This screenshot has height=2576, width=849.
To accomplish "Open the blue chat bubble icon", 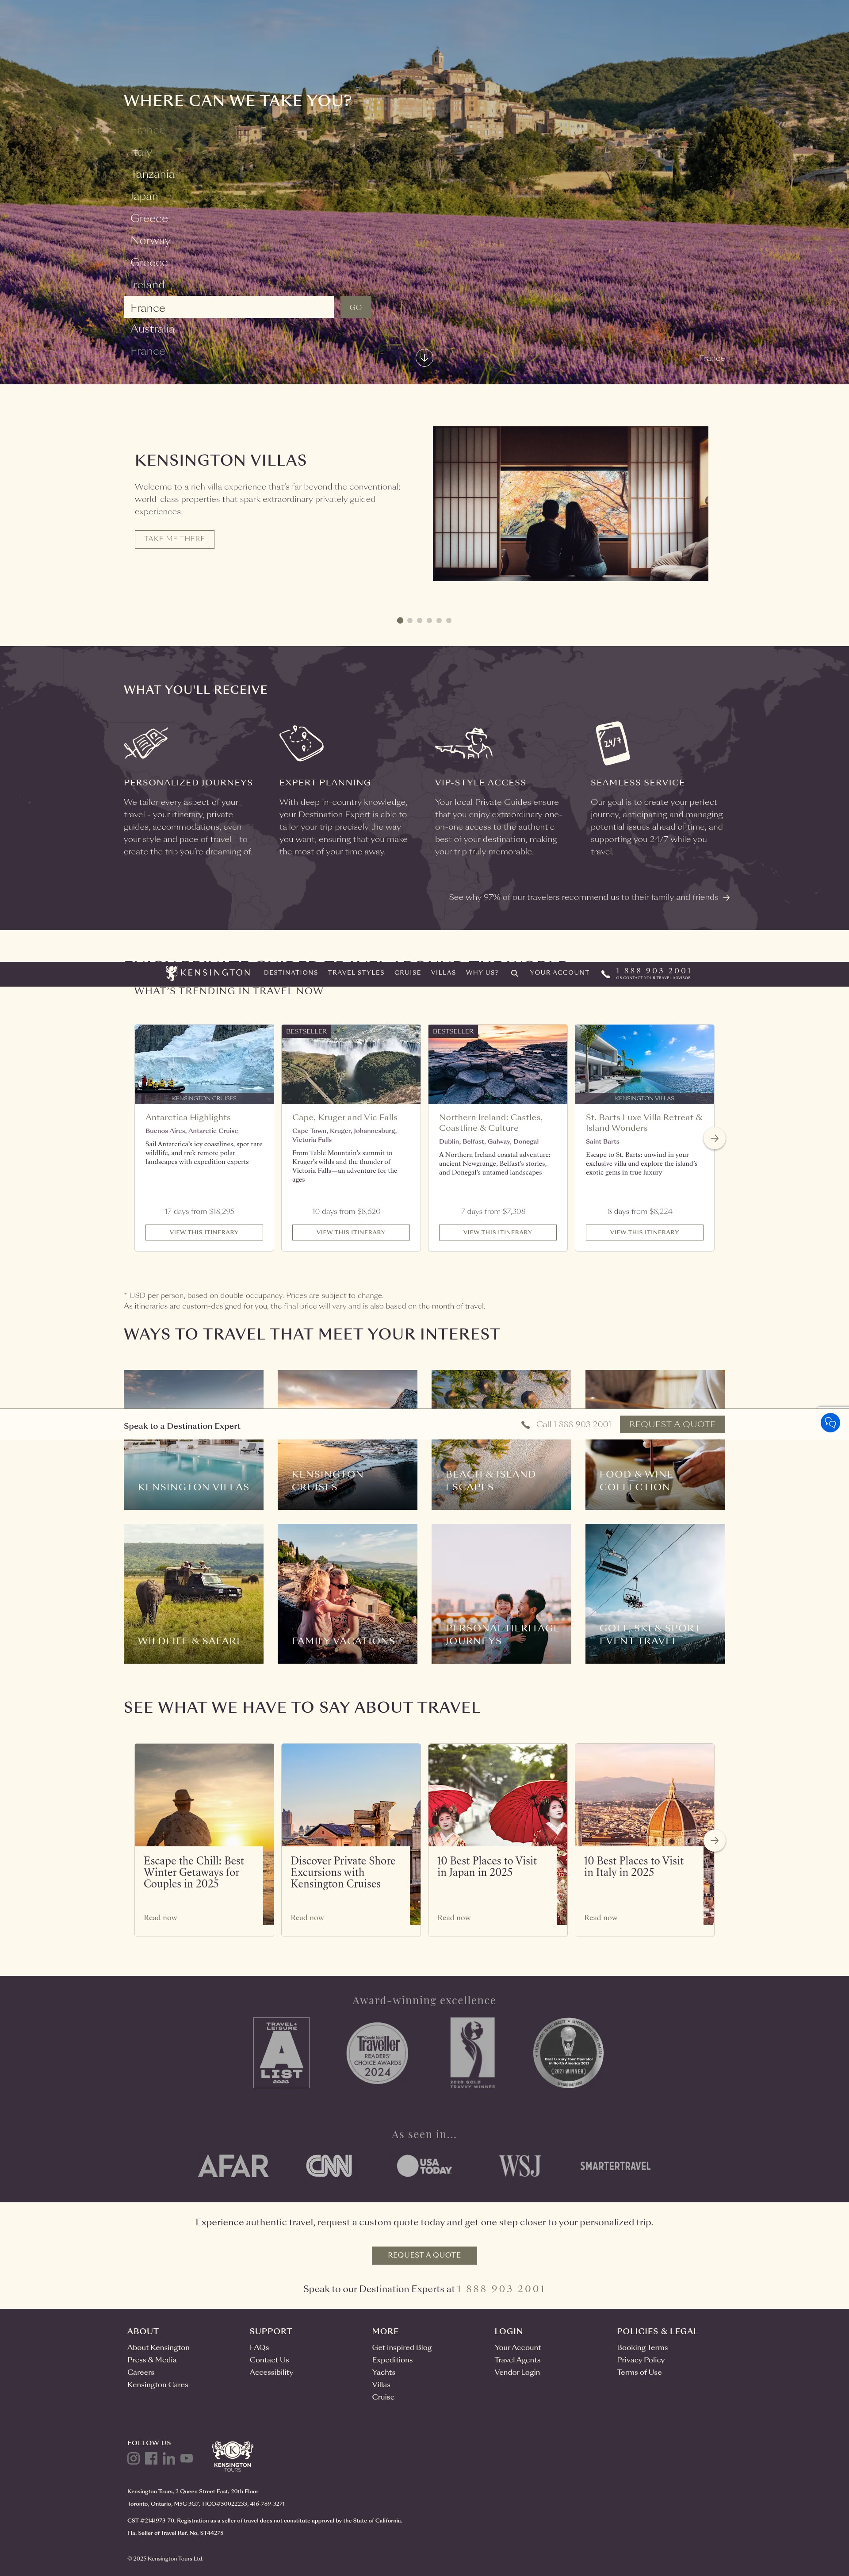I will coord(830,1422).
